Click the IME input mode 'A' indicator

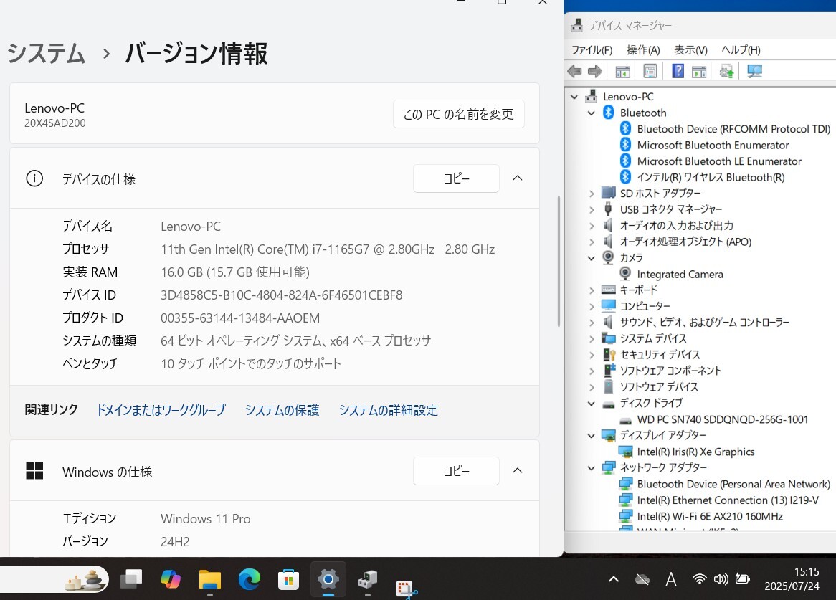pos(670,579)
